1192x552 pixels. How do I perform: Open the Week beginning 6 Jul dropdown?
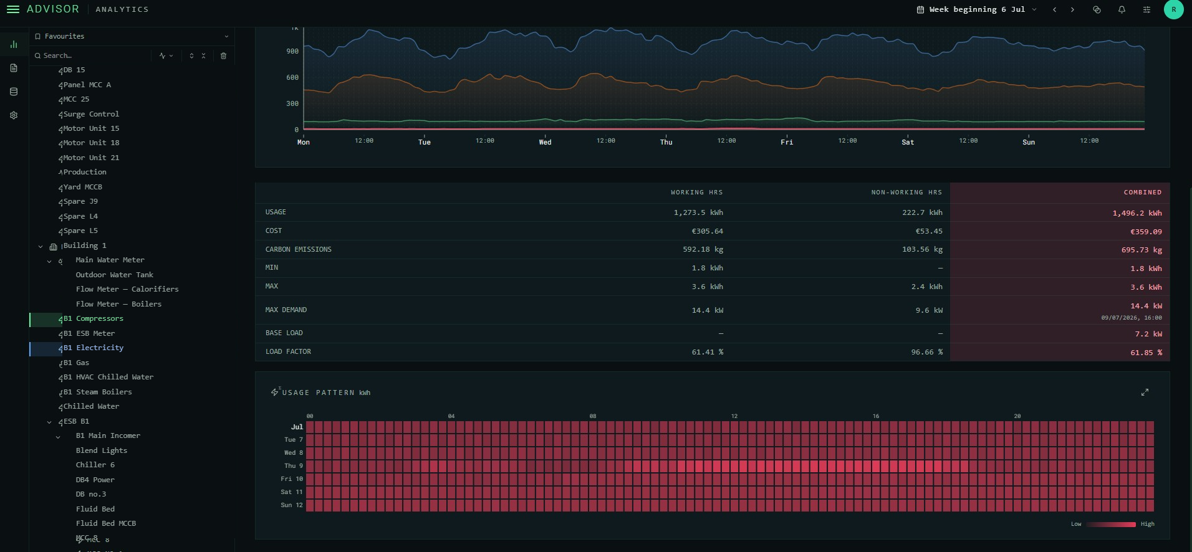(x=977, y=9)
